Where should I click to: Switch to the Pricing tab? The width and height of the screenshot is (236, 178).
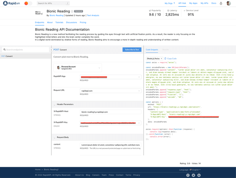[83, 23]
